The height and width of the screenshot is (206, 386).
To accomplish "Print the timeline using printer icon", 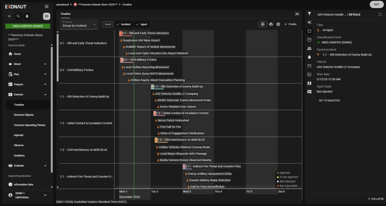I will [271, 24].
